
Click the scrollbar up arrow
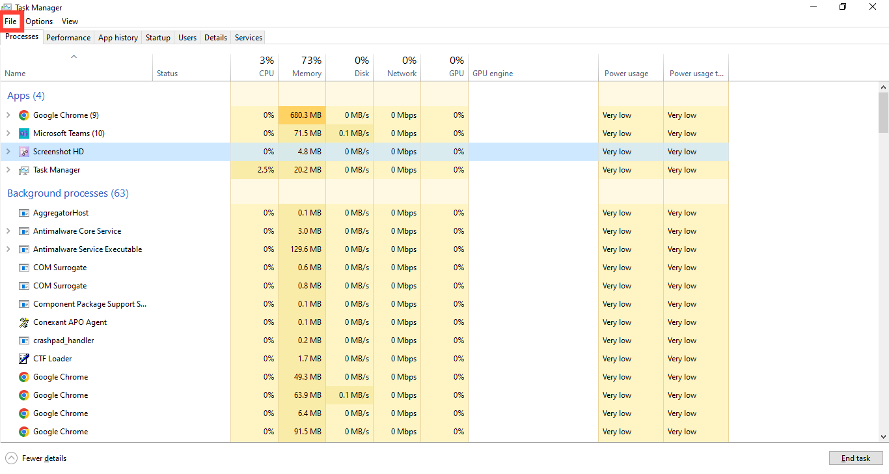click(x=883, y=87)
